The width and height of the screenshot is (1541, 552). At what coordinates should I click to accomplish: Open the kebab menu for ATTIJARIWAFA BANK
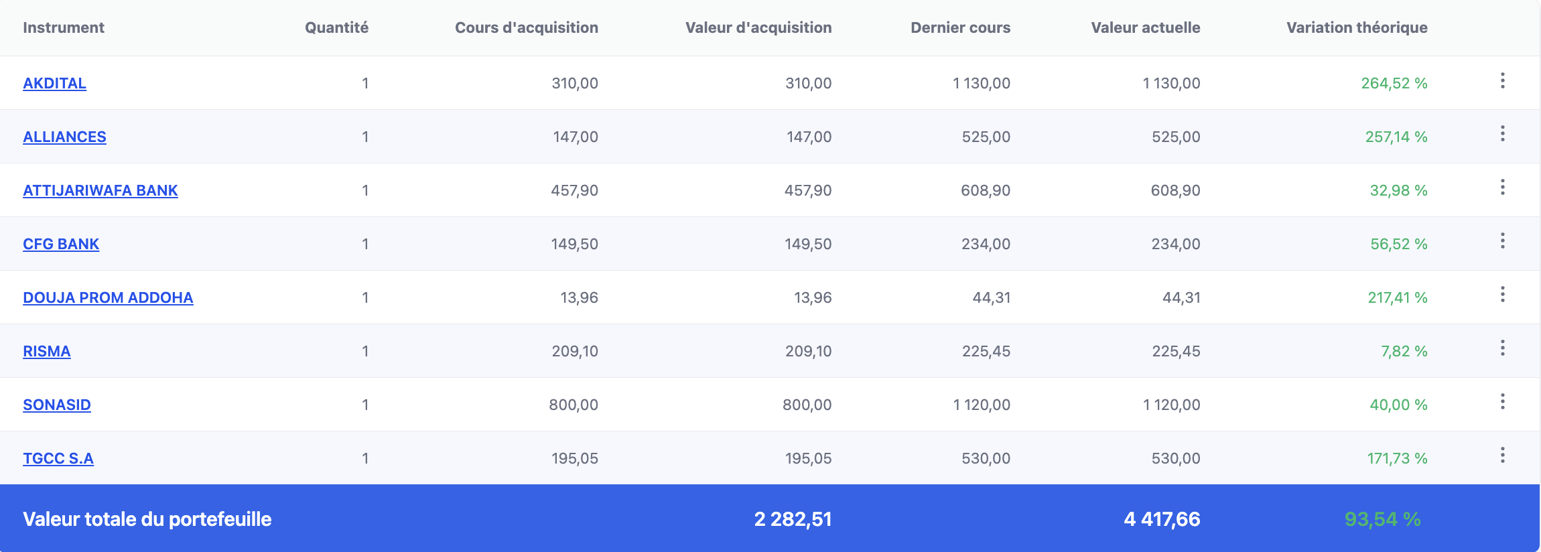1503,187
